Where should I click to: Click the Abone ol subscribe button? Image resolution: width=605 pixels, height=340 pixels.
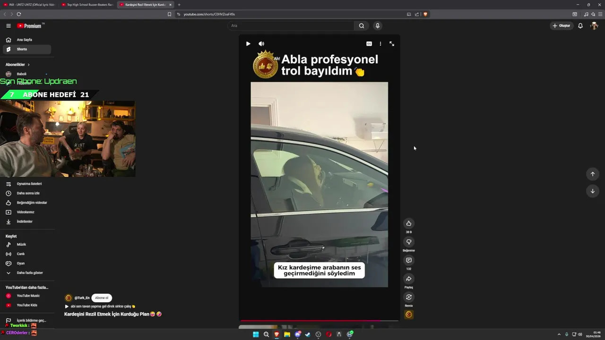click(x=102, y=298)
